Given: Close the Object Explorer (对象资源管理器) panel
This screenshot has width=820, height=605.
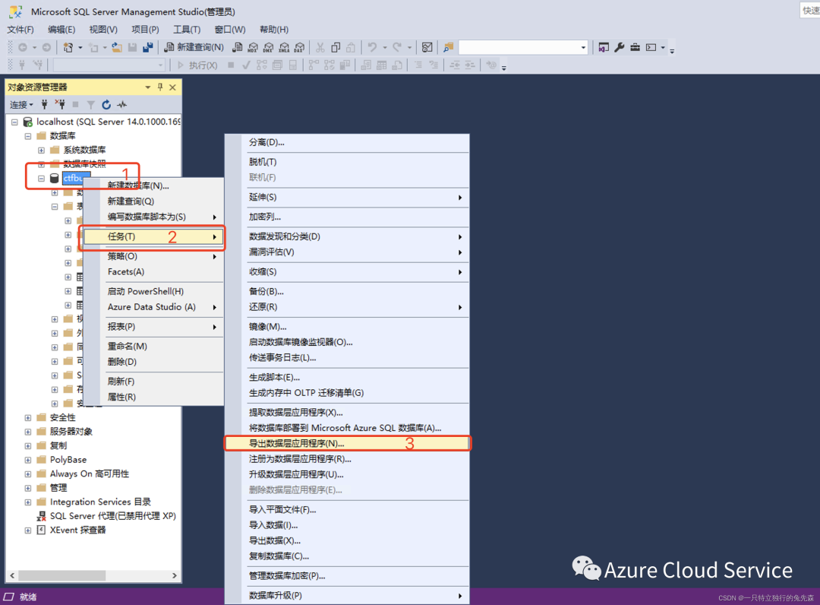Looking at the screenshot, I should [x=172, y=87].
